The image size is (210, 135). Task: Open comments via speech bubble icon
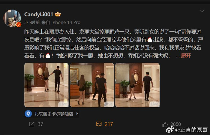tap(99, 124)
